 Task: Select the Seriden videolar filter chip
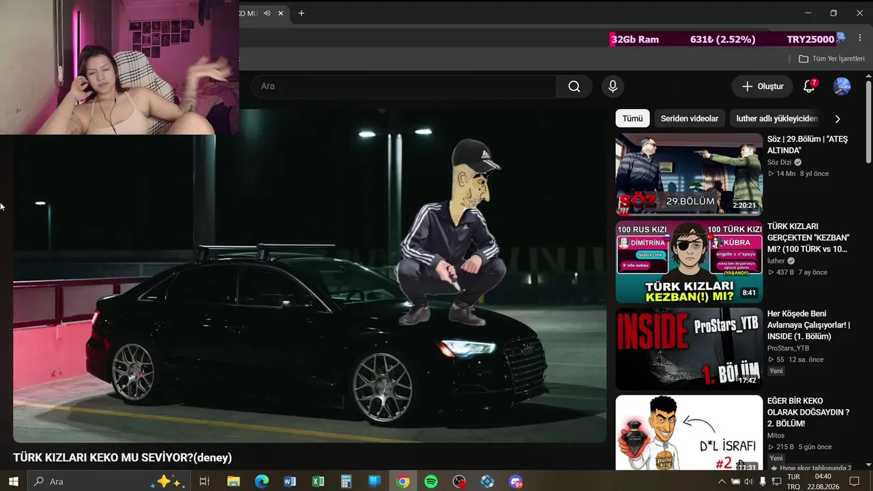(690, 119)
